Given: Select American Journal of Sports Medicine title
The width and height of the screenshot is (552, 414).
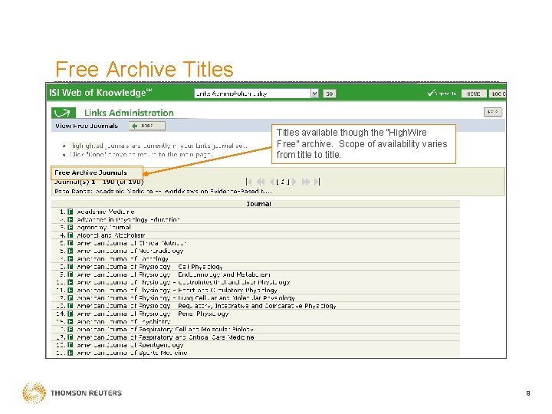Looking at the screenshot, I should 132,353.
